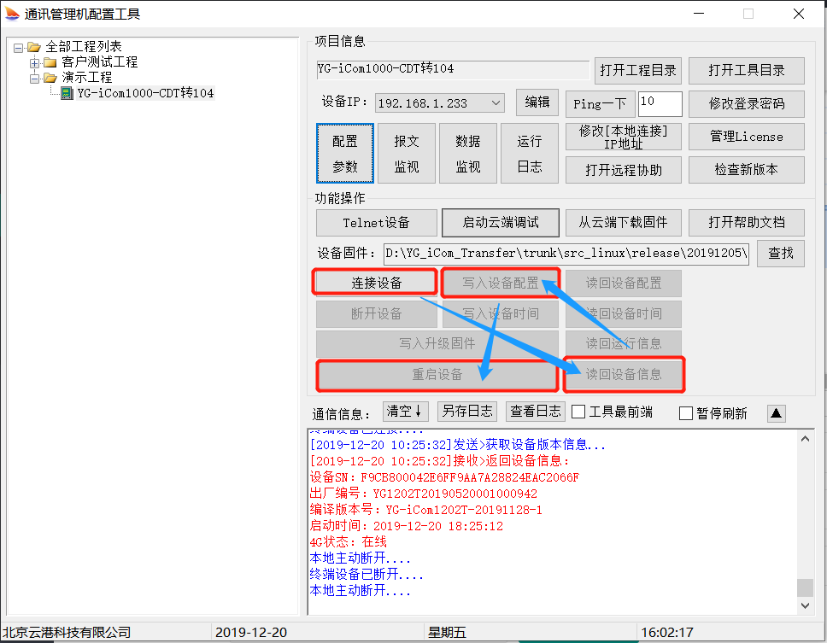
Task: Clear the log with 清空 button
Action: (405, 411)
